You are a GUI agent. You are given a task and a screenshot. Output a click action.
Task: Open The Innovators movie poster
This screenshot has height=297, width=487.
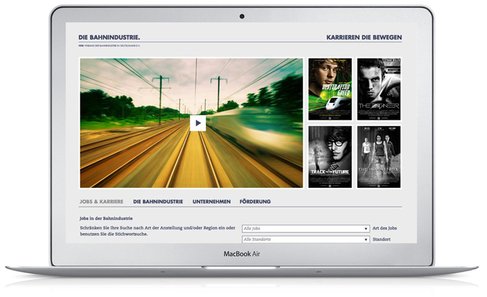pos(379,157)
